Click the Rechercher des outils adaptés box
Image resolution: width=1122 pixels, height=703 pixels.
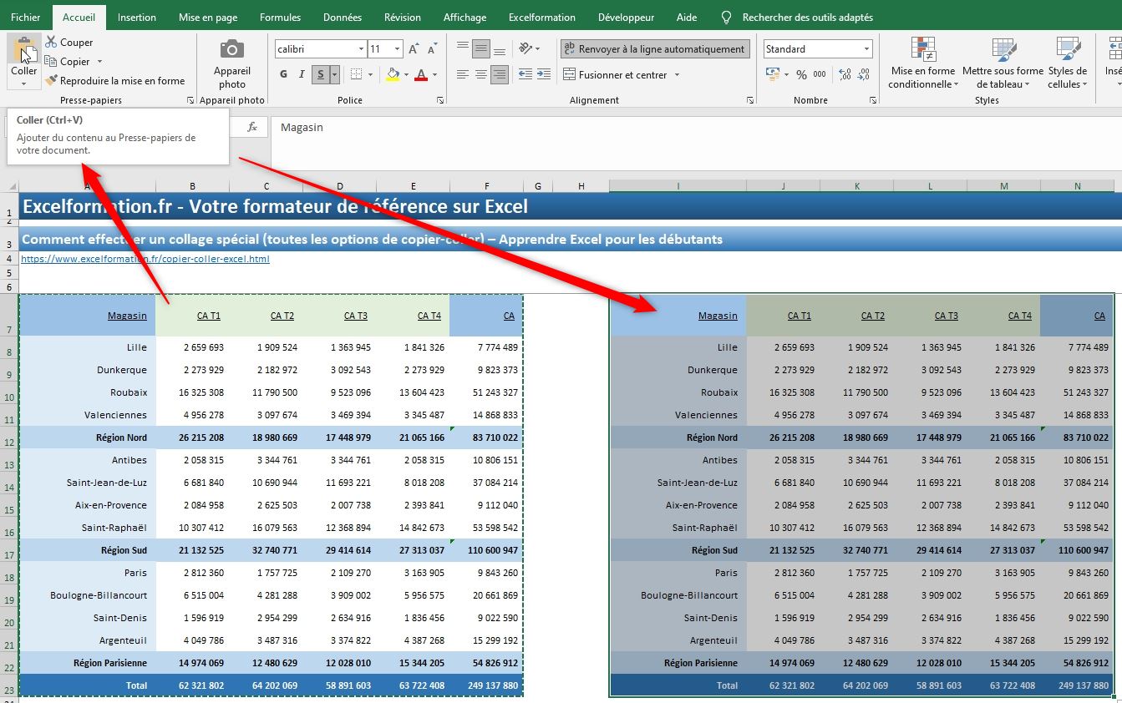pyautogui.click(x=807, y=17)
